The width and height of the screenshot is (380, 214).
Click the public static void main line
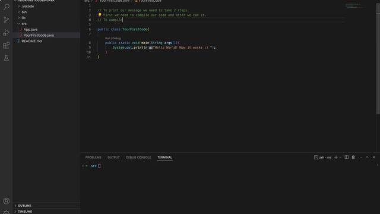(x=142, y=43)
